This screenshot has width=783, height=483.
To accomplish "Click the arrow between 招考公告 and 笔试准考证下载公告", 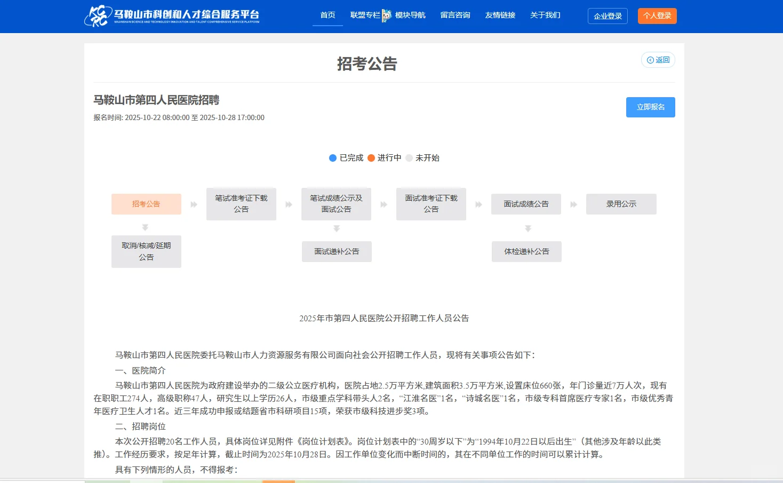I will [194, 204].
